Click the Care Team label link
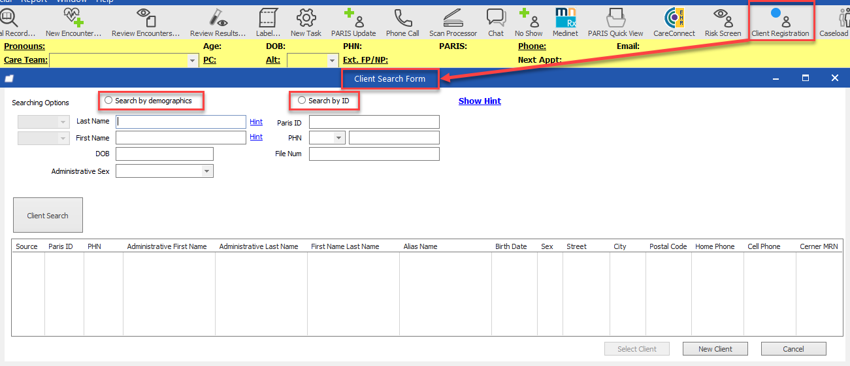 25,60
